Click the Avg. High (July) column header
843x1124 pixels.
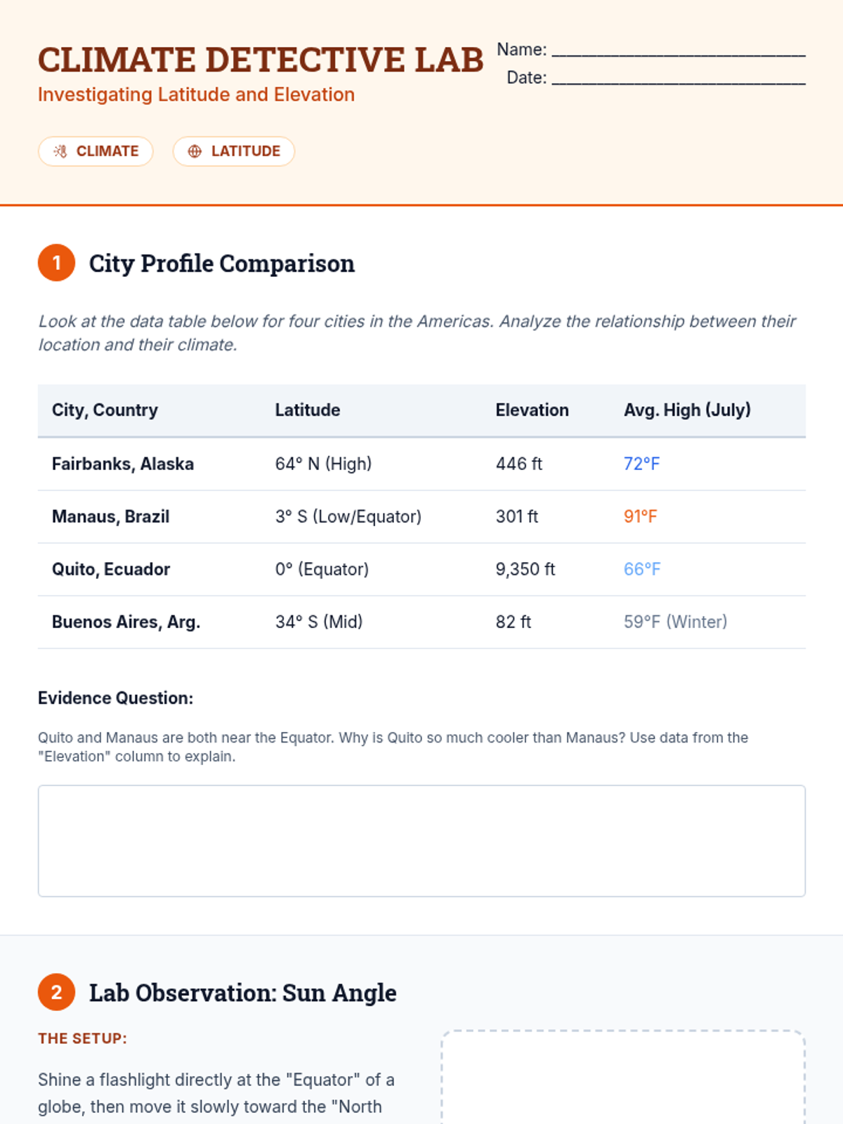686,410
